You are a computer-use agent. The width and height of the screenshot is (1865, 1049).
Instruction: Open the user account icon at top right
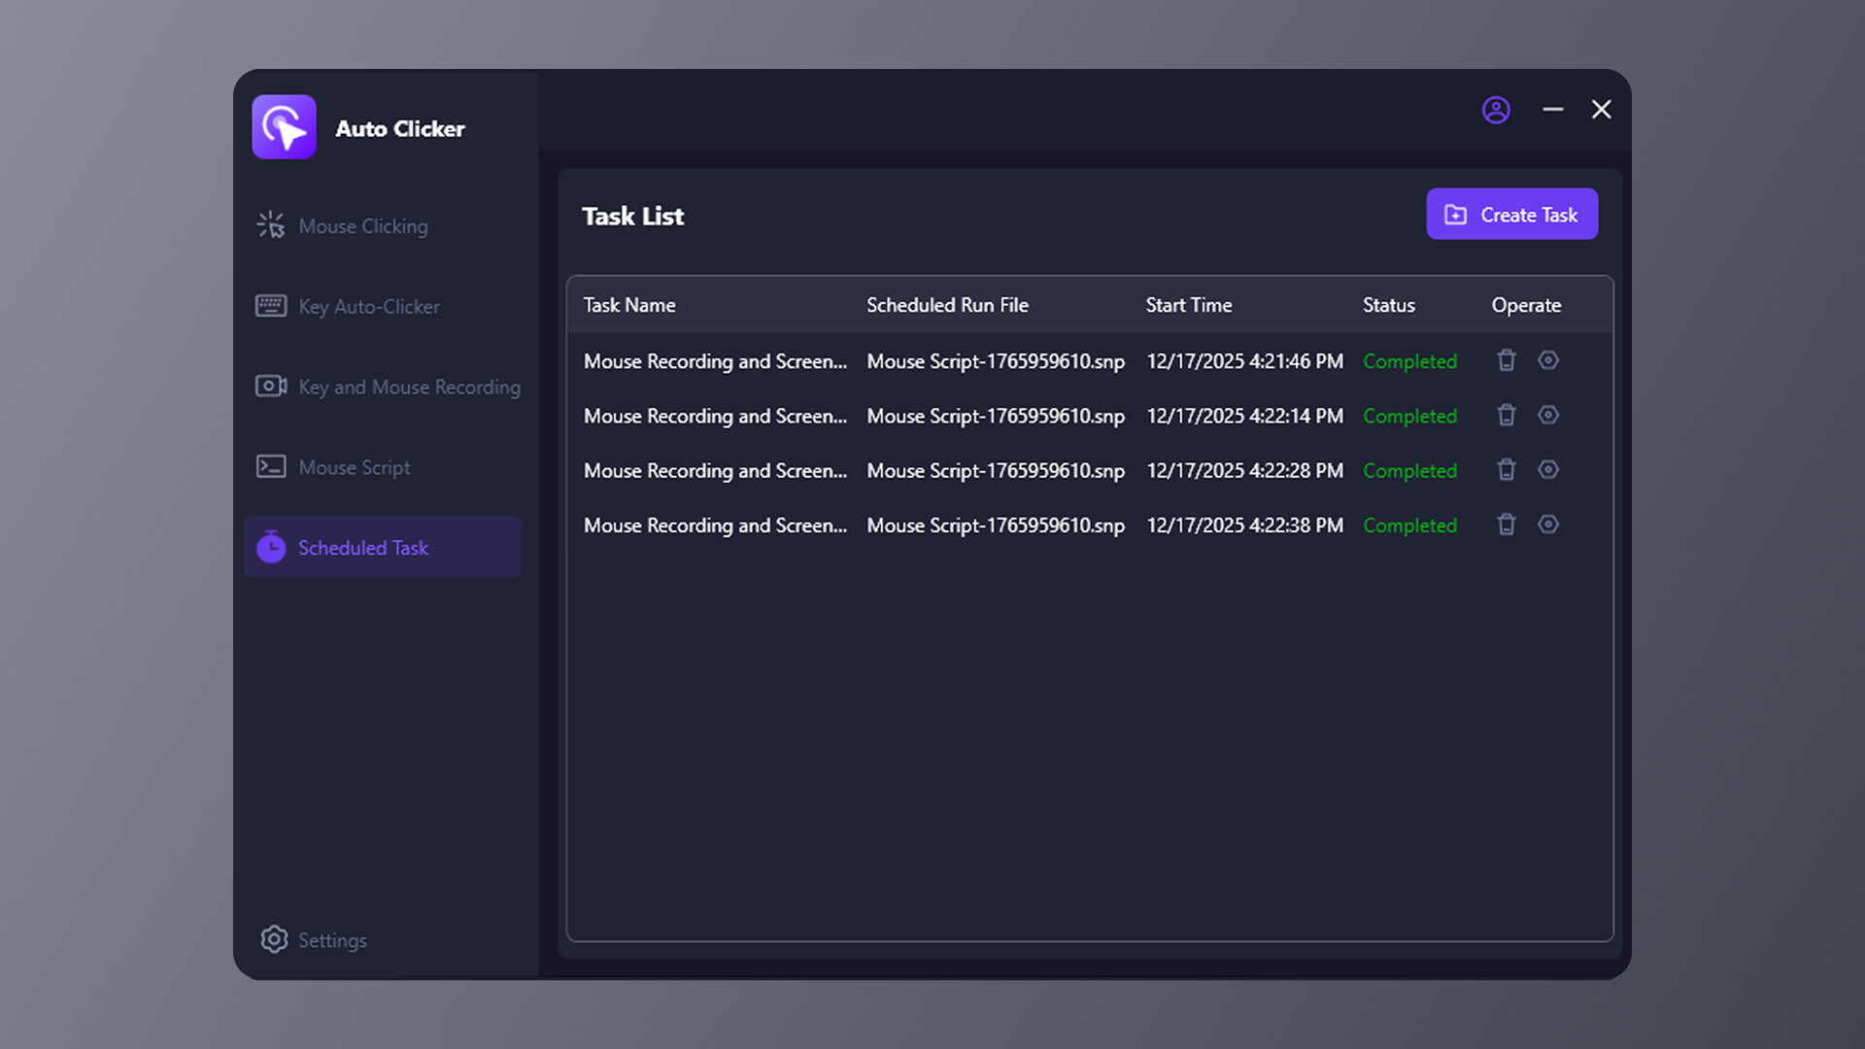point(1497,110)
